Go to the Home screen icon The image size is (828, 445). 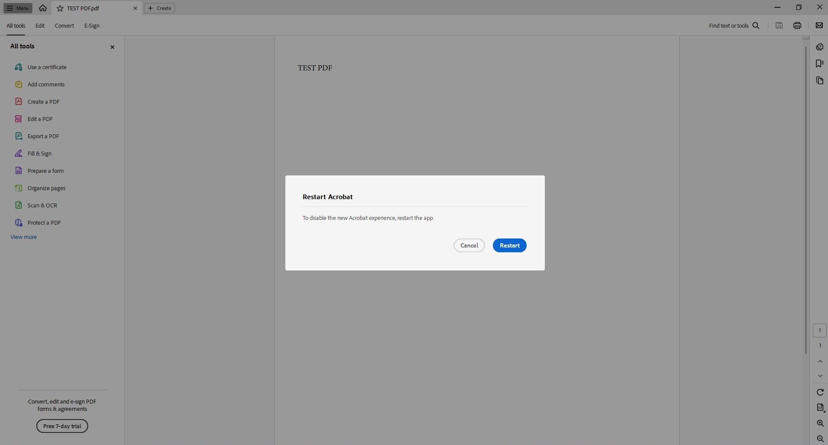tap(42, 8)
